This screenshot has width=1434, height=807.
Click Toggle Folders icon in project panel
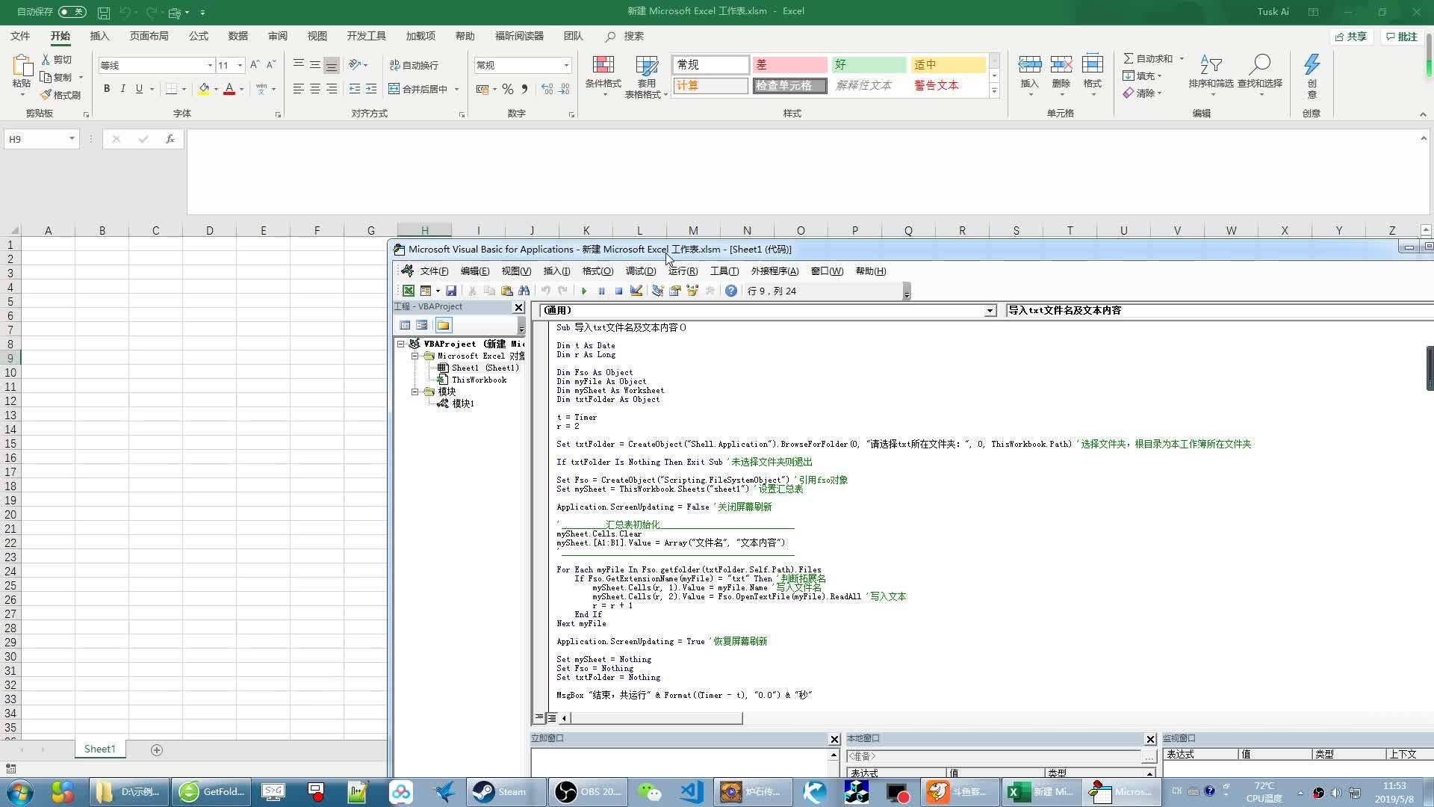click(444, 325)
